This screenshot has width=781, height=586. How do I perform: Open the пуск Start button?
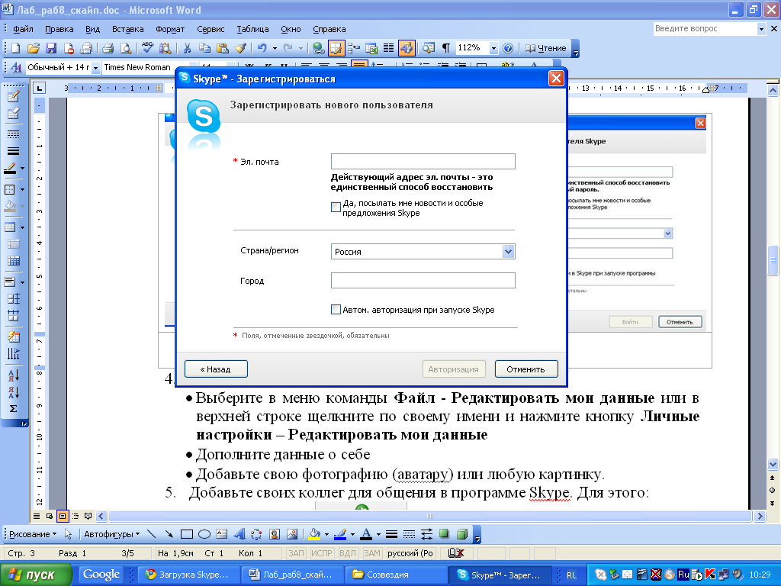tap(35, 575)
